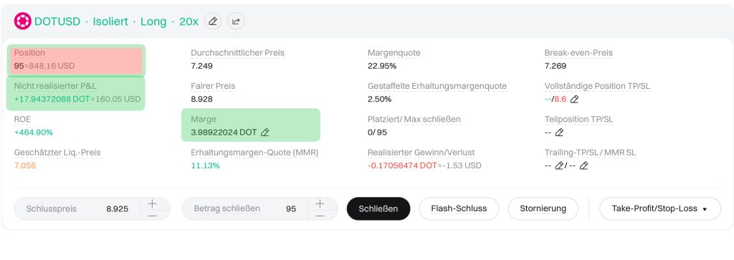Increase Schlusspreis with plus stepper
Image resolution: width=734 pixels, height=260 pixels.
(x=152, y=203)
